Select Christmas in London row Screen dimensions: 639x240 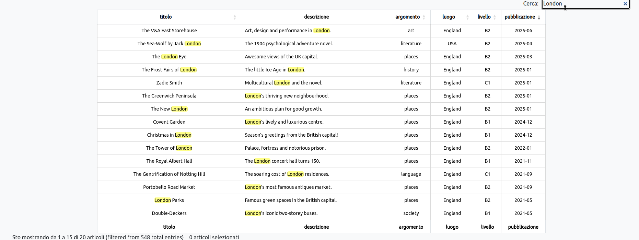[169, 135]
